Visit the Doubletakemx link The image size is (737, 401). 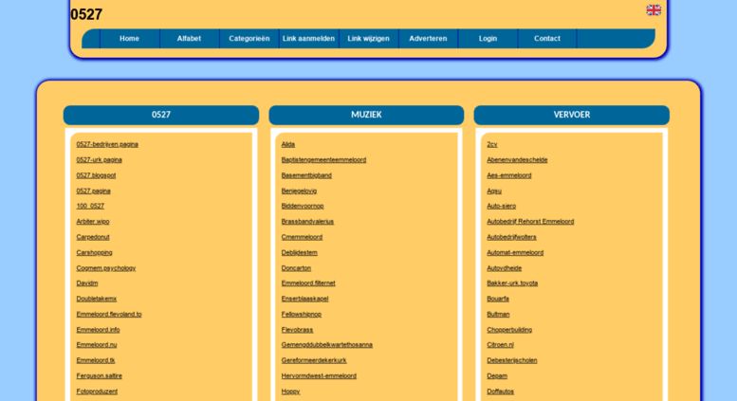pyautogui.click(x=97, y=299)
